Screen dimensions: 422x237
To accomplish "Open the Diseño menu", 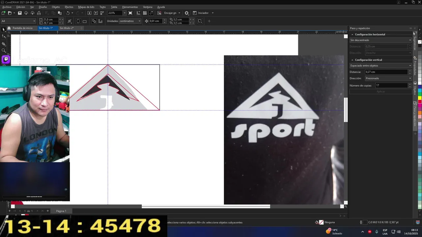I will (43, 7).
